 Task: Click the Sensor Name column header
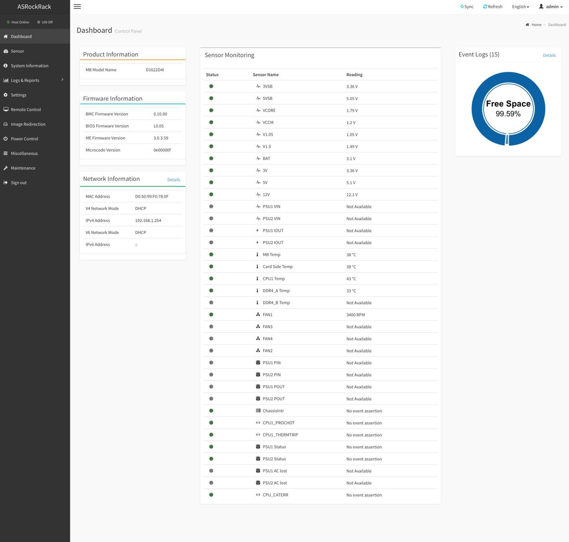point(266,74)
